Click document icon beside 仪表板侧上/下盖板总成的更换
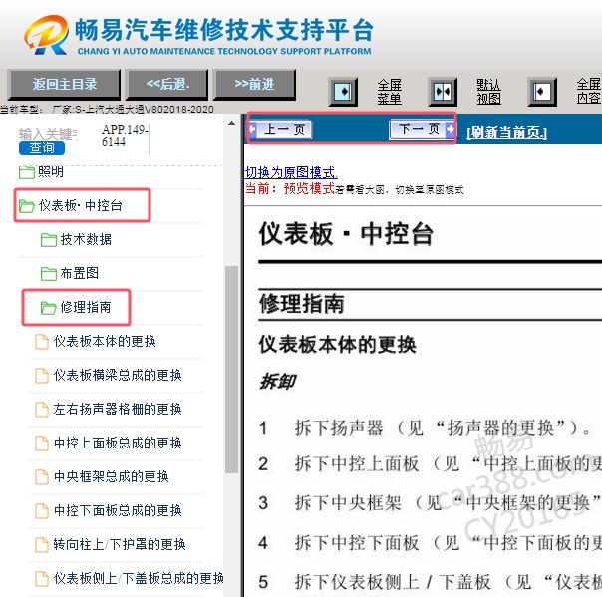 coord(42,579)
